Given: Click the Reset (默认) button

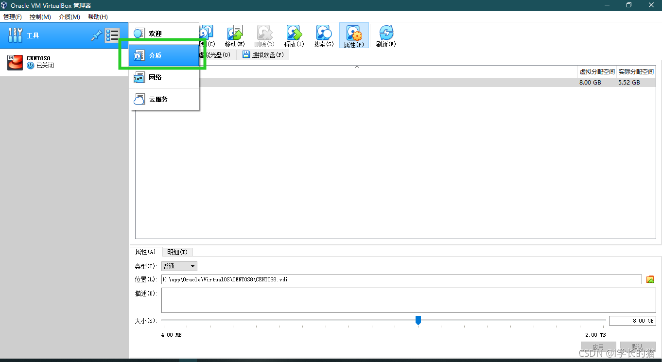Looking at the screenshot, I should (x=638, y=347).
